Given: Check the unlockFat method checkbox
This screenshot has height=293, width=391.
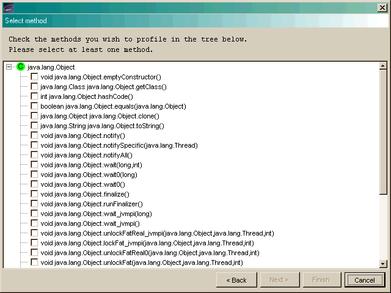Looking at the screenshot, I should [x=34, y=262].
